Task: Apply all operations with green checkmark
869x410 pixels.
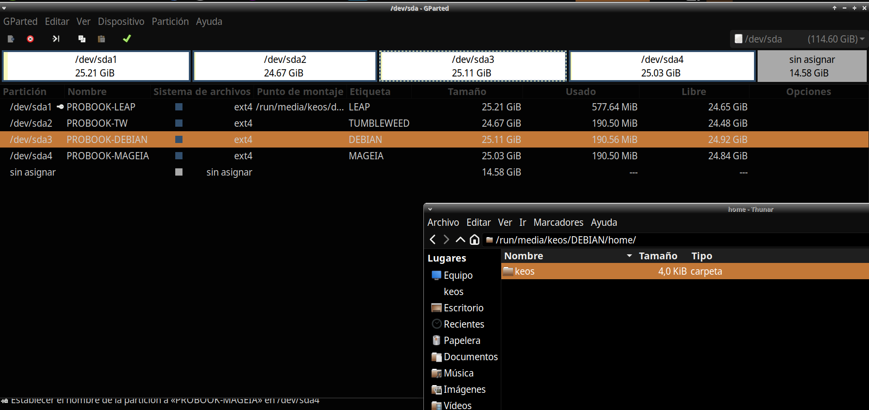Action: (x=127, y=39)
